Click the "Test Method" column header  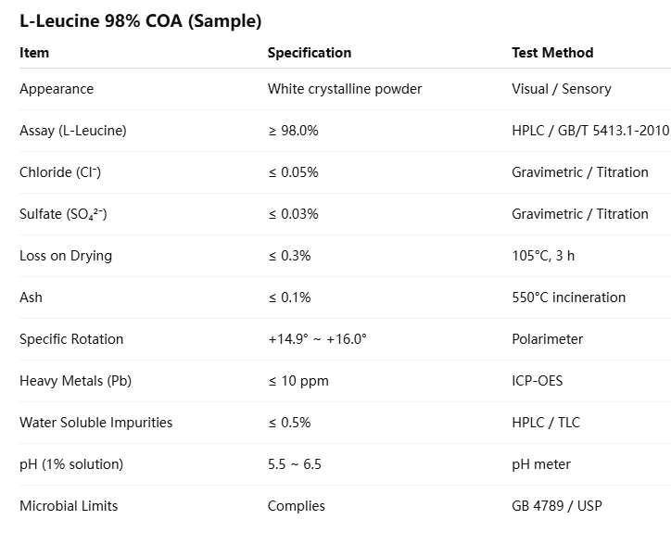pyautogui.click(x=552, y=53)
